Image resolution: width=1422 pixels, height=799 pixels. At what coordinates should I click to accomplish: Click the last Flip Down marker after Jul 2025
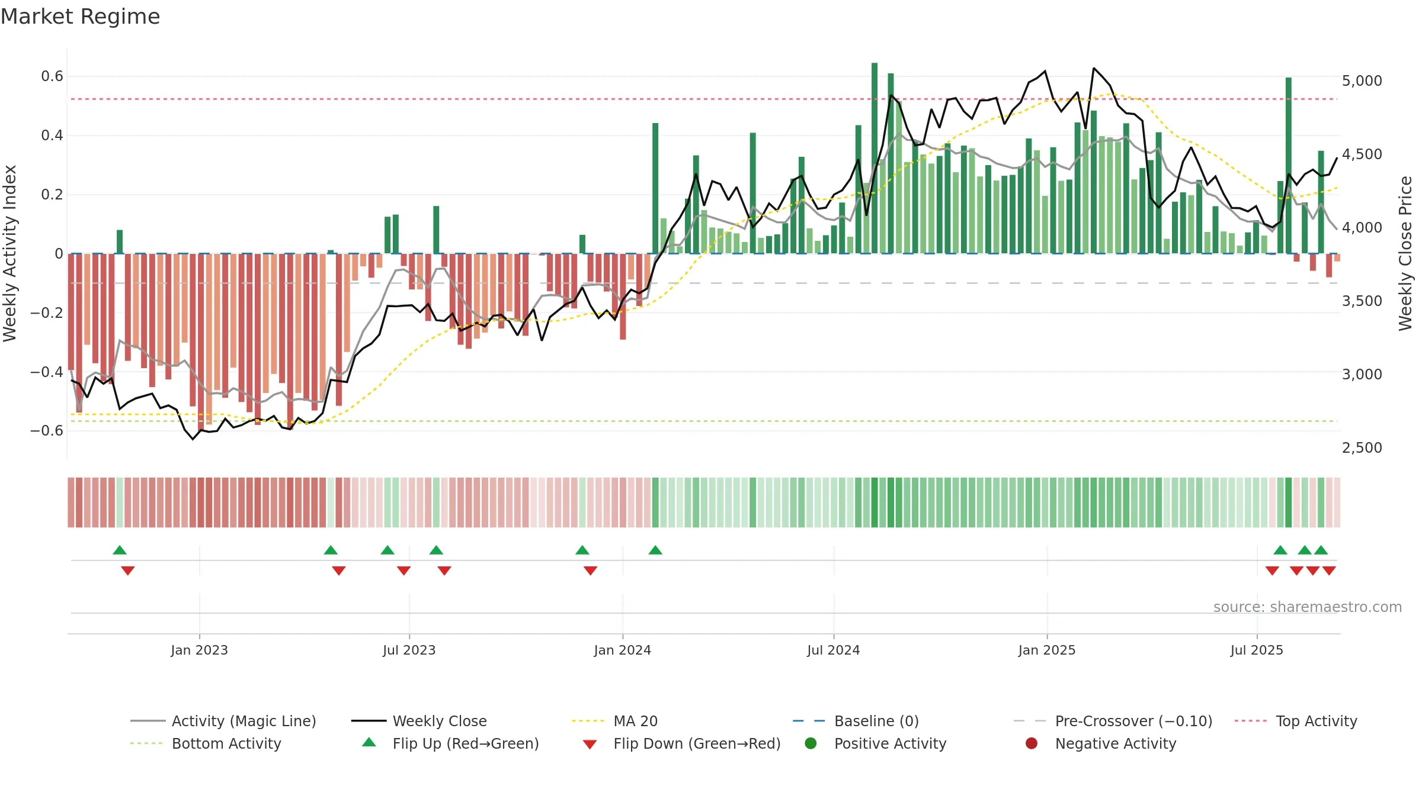pyautogui.click(x=1329, y=571)
